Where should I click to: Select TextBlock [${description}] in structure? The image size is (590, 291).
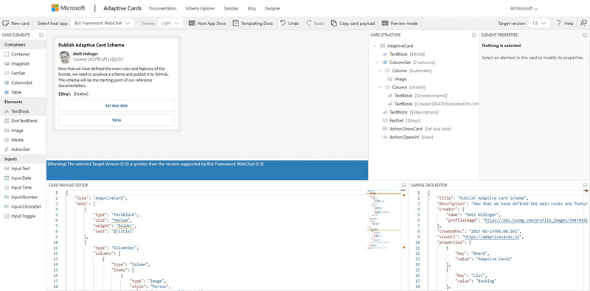410,112
